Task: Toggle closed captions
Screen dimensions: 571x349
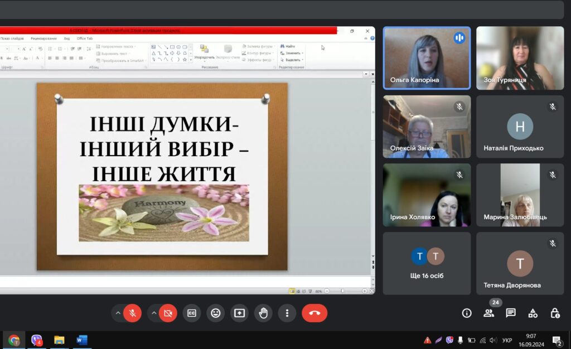Action: pos(192,313)
